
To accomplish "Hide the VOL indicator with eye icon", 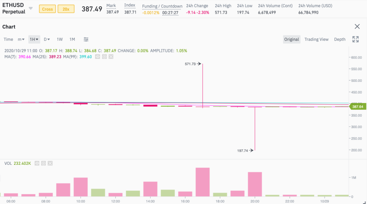I will tap(37, 163).
